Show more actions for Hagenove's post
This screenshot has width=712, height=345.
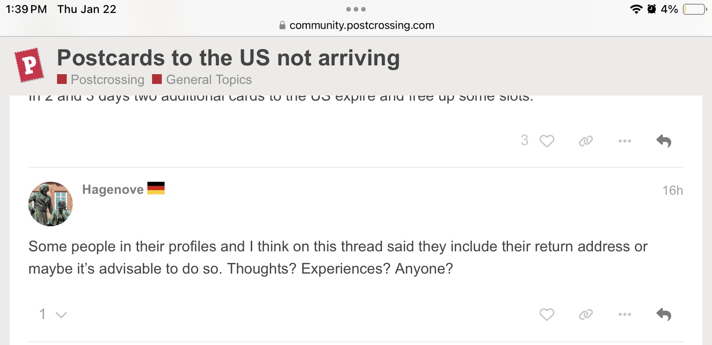tap(624, 315)
